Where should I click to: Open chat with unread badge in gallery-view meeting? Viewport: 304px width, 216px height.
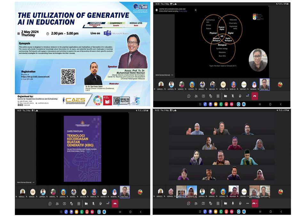point(189,203)
